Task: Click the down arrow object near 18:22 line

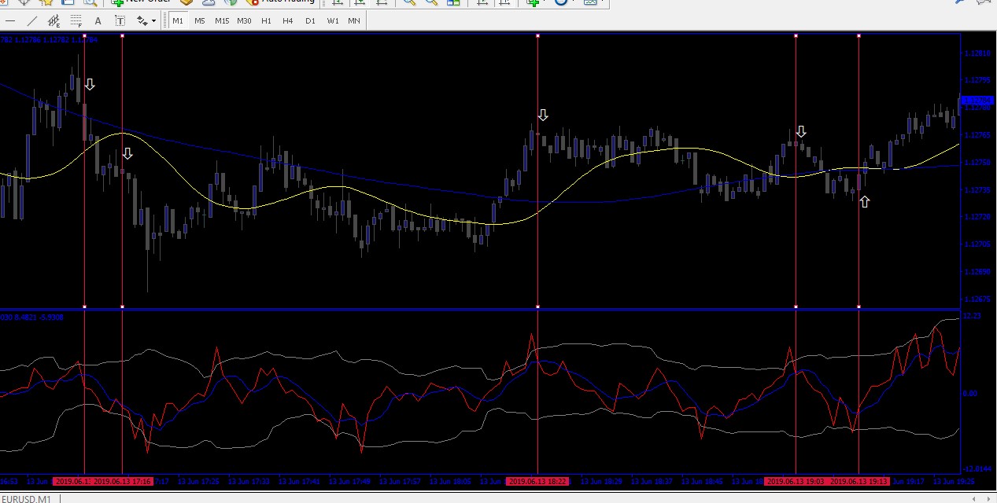Action: [543, 116]
